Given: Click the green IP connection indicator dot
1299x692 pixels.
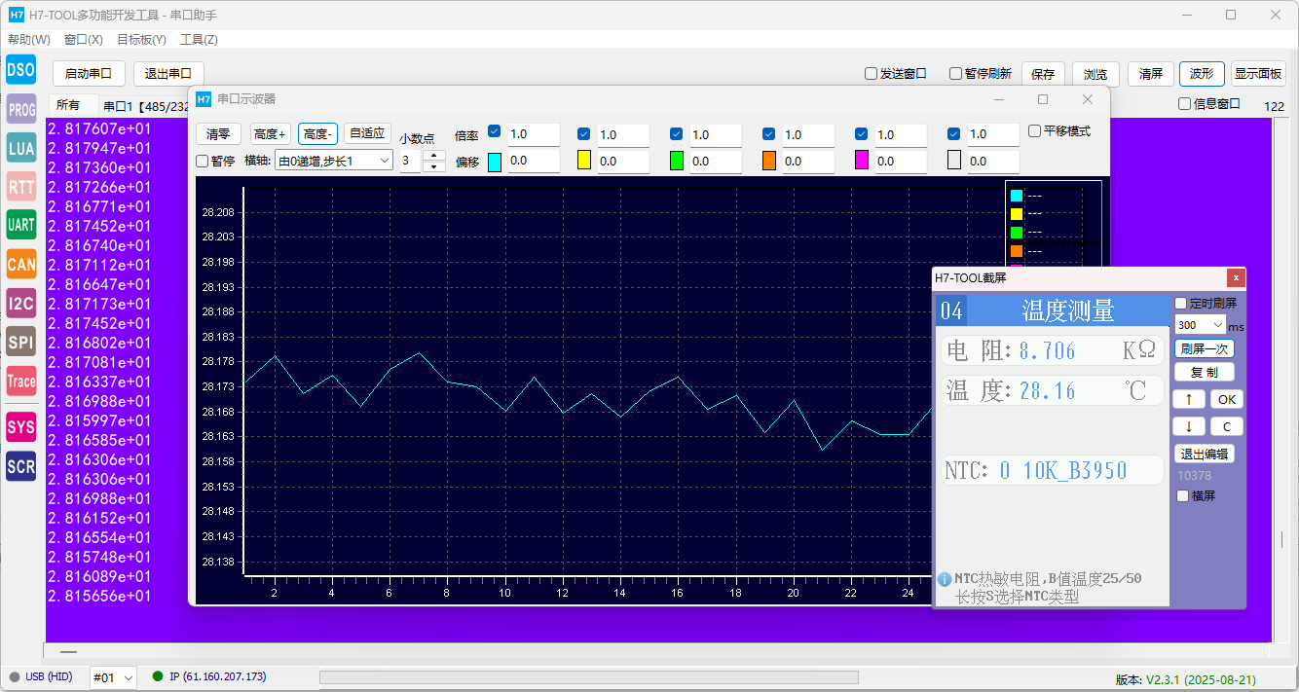Looking at the screenshot, I should (158, 676).
